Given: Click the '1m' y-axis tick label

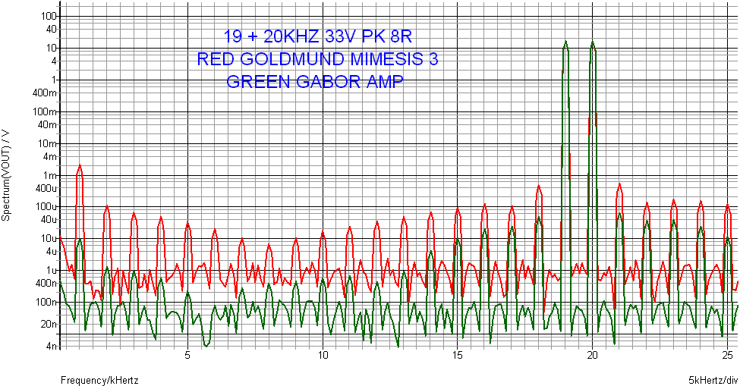Looking at the screenshot, I should 52,176.
